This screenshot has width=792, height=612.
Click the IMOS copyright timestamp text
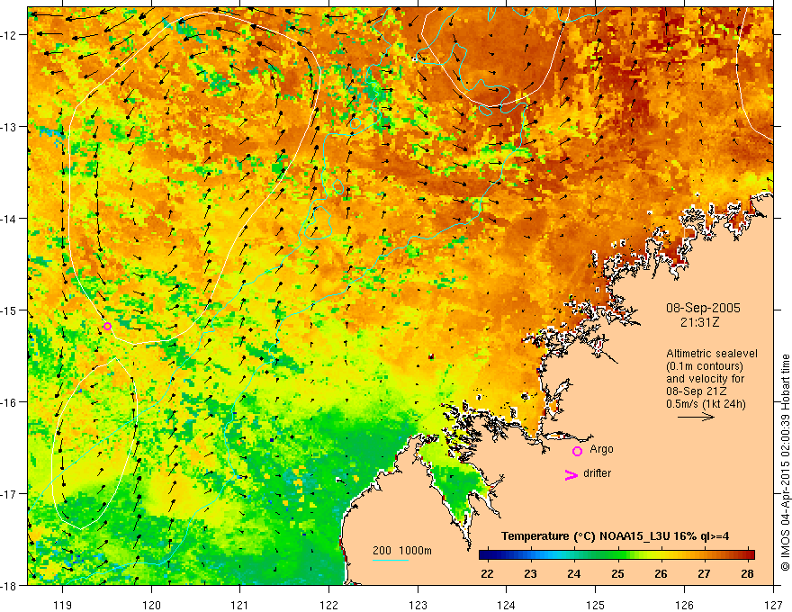pos(785,463)
